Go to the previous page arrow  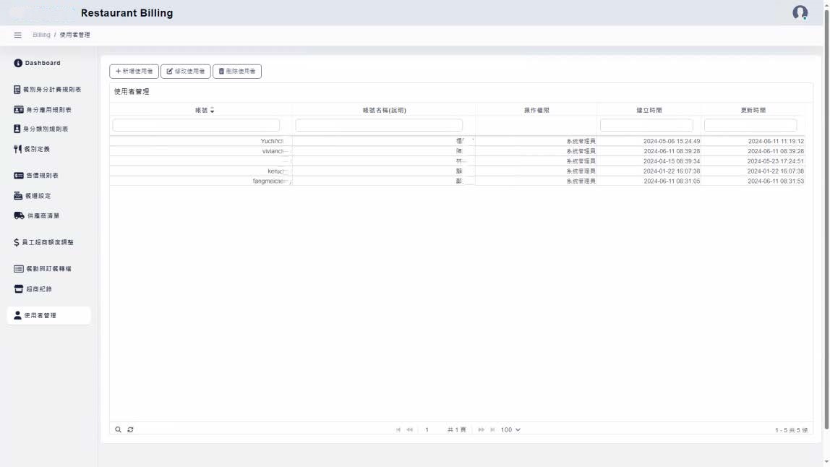point(410,429)
